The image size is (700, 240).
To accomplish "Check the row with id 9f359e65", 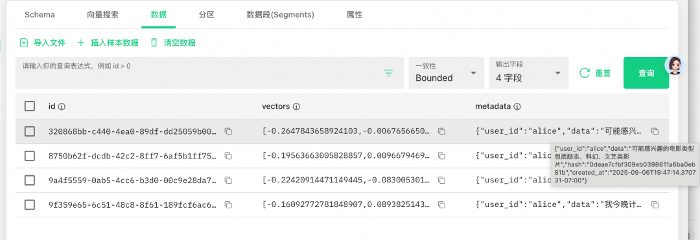I will 29,205.
